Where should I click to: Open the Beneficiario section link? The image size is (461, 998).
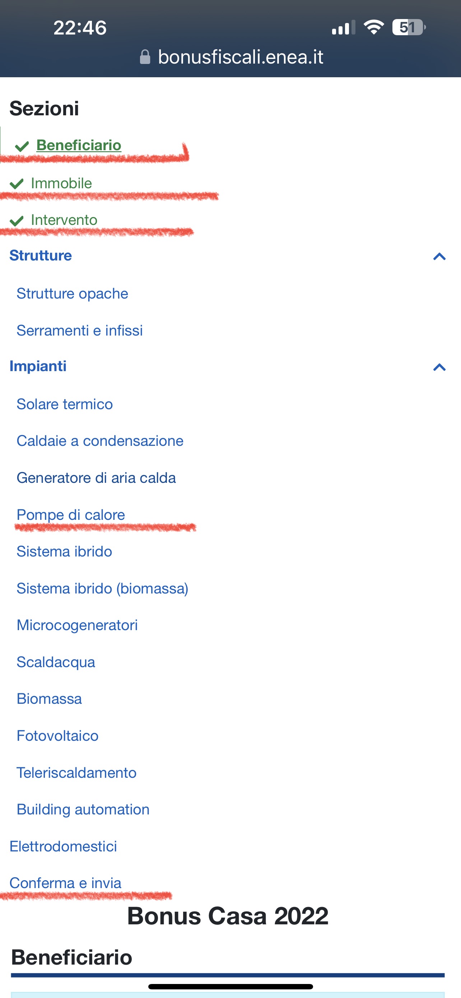[x=79, y=145]
